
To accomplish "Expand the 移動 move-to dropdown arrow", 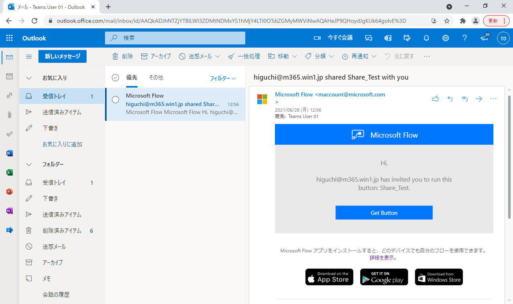I will pyautogui.click(x=295, y=56).
